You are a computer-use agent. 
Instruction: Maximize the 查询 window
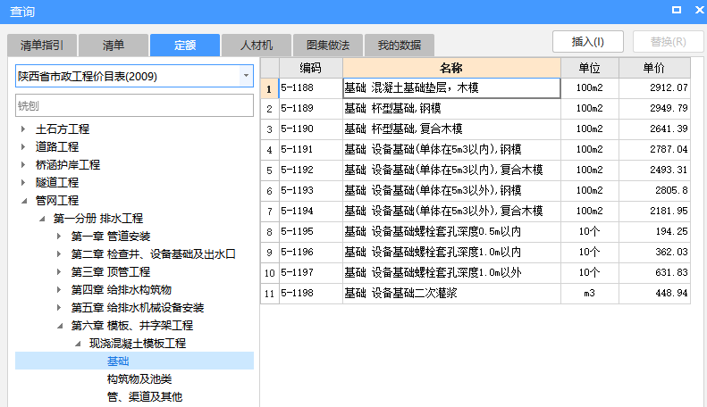pyautogui.click(x=675, y=12)
